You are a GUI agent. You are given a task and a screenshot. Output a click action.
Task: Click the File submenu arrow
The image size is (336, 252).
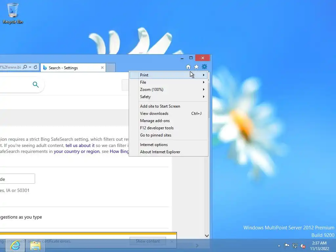click(203, 82)
